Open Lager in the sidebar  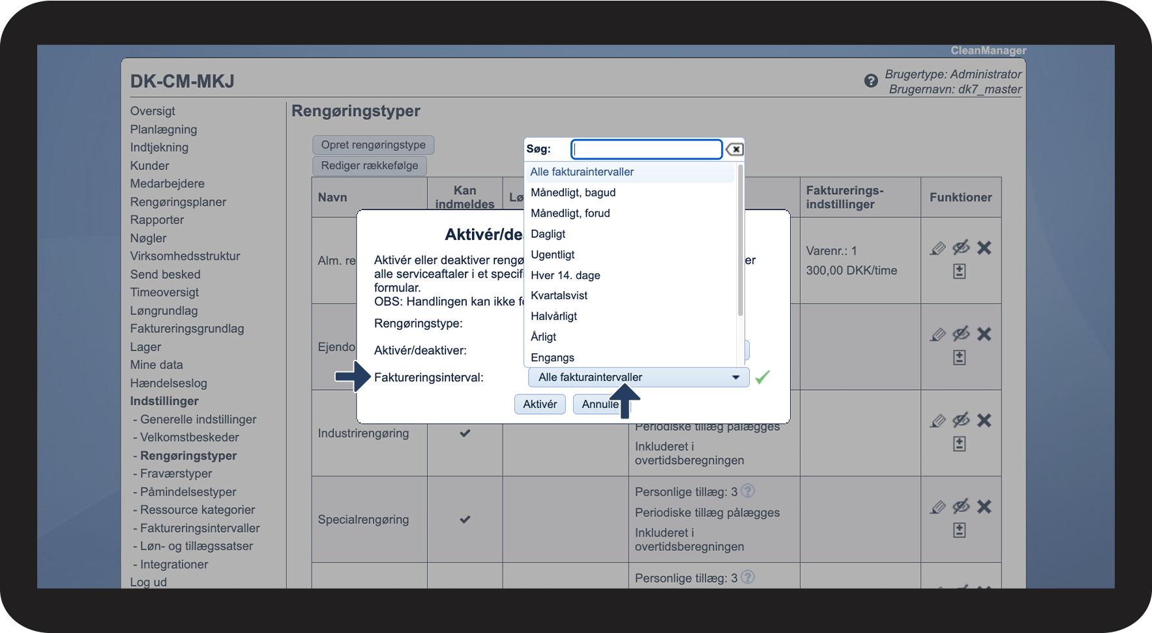tap(145, 347)
